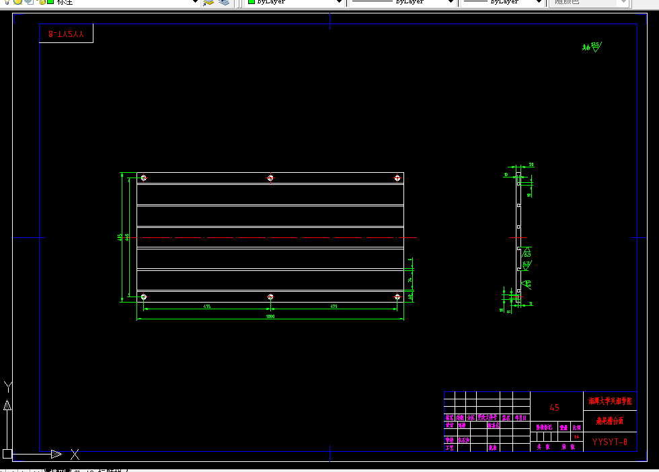Select the 445 vertical dimension text
This screenshot has width=659, height=472.
click(127, 237)
